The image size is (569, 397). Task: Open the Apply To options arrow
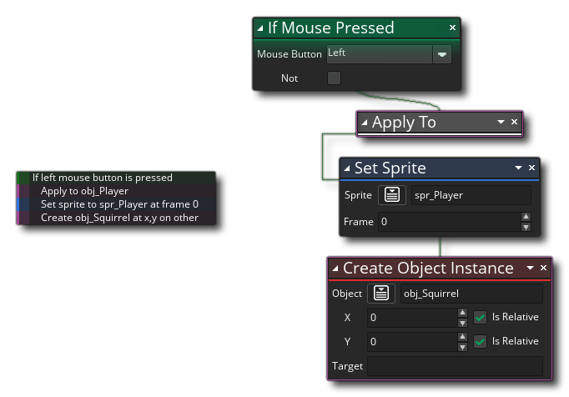(x=501, y=122)
